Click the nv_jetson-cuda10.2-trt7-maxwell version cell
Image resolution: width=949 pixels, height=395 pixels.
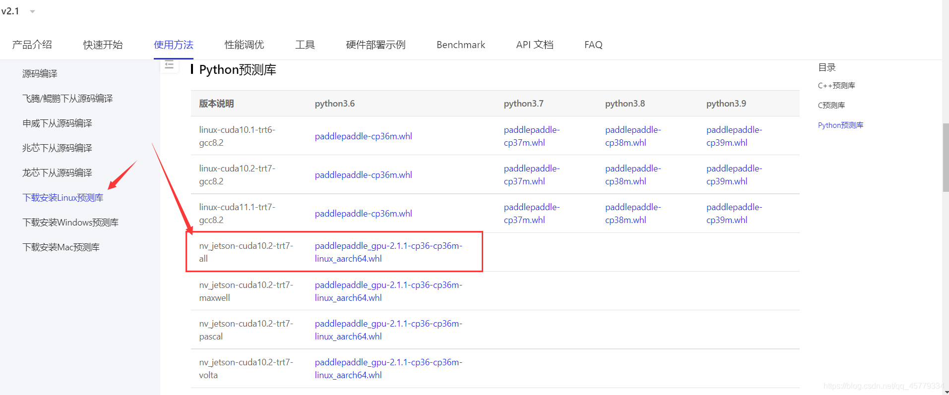coord(246,291)
